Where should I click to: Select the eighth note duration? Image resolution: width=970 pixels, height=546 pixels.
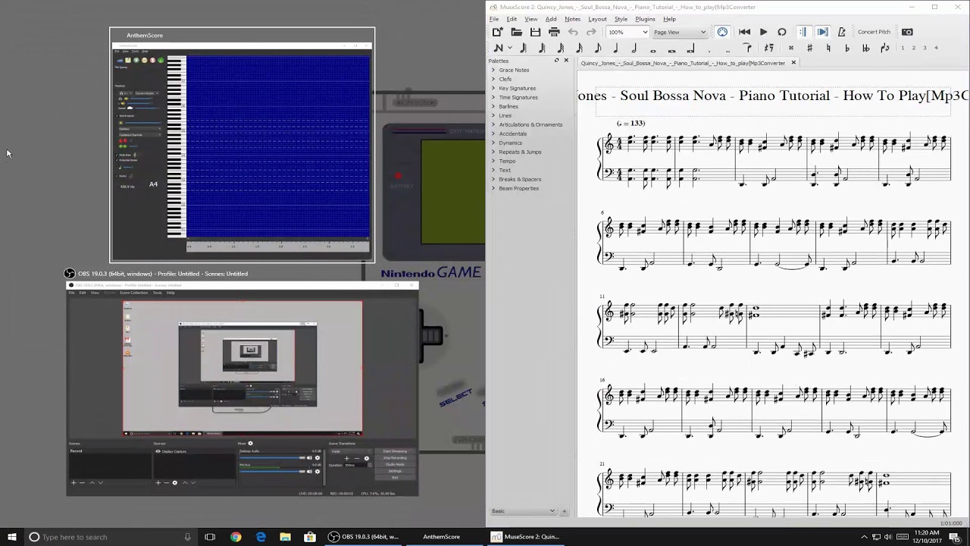[598, 48]
